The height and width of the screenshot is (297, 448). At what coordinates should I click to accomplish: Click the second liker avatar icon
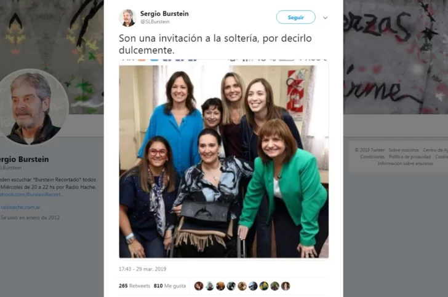pyautogui.click(x=209, y=286)
